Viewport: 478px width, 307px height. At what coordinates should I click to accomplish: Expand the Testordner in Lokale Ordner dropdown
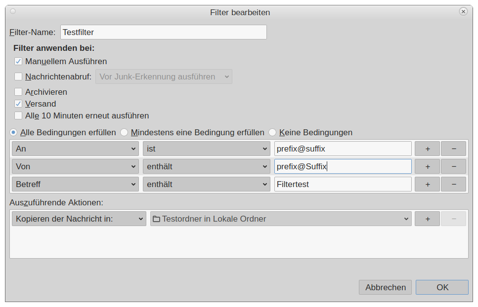[x=281, y=219]
